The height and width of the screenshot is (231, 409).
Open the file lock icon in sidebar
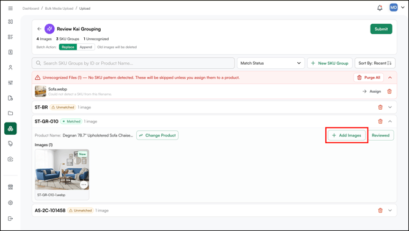point(10,98)
